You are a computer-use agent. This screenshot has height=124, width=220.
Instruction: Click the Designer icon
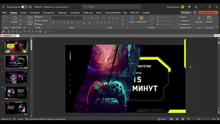pos(209,18)
